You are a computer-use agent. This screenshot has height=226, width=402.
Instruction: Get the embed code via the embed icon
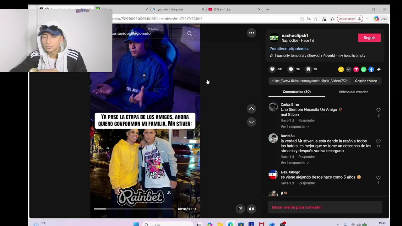tap(349, 69)
